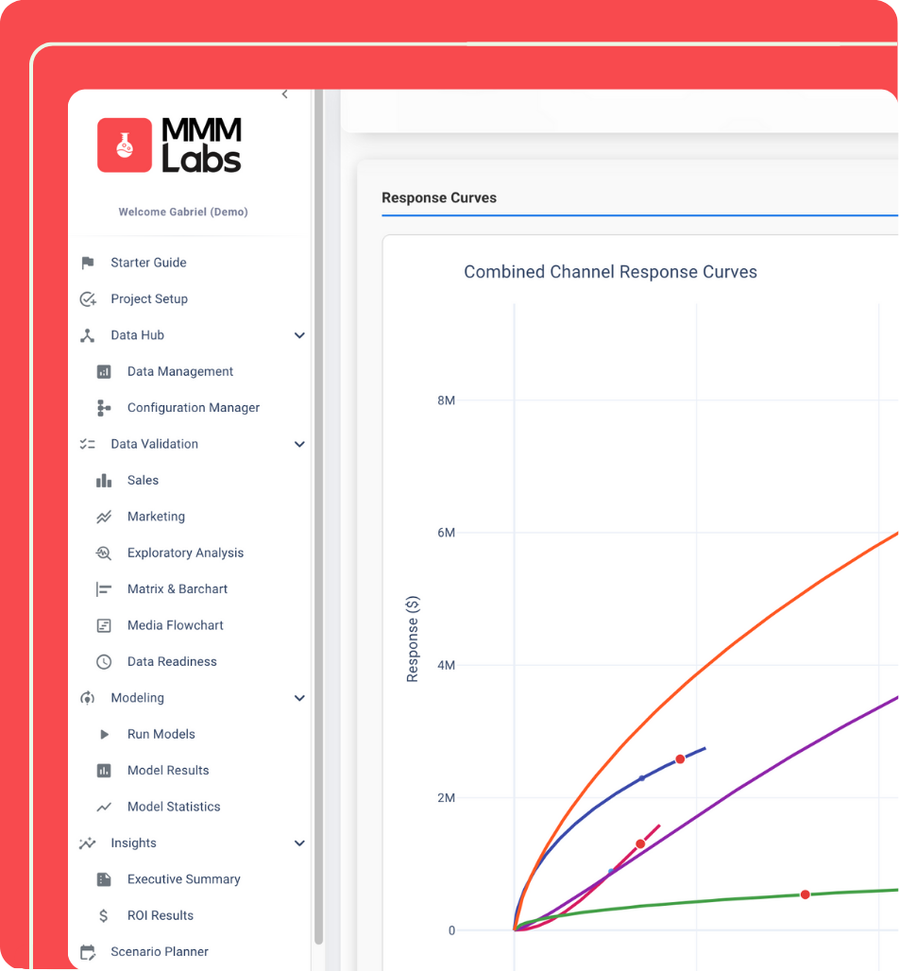Click the Configuration Manager icon
The image size is (899, 971).
pos(104,407)
